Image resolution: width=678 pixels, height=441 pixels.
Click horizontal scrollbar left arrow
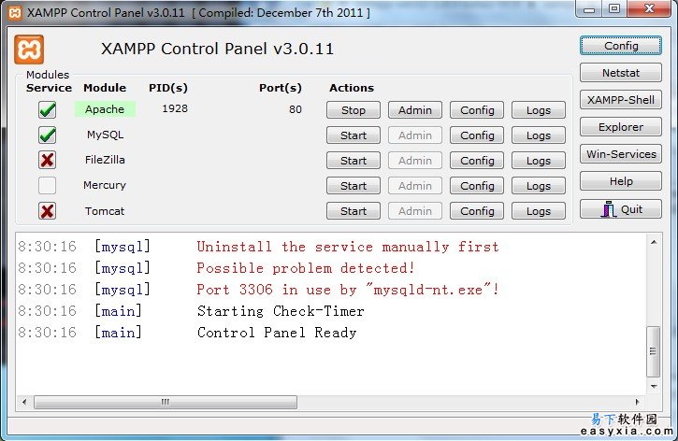pyautogui.click(x=24, y=402)
